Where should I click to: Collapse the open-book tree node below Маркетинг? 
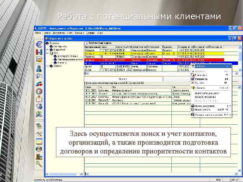click(47, 53)
